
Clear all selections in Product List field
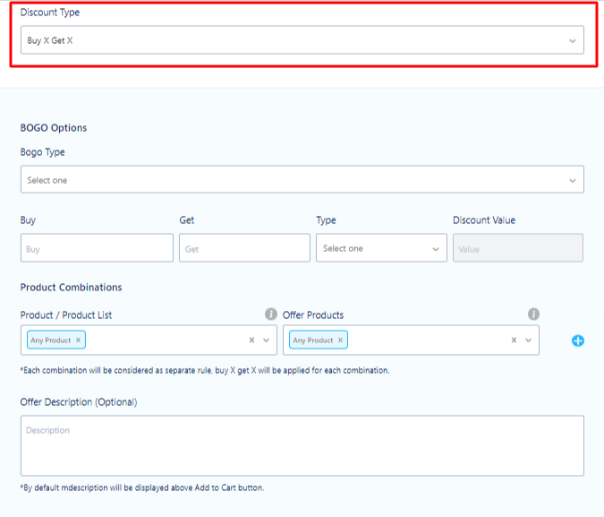pyautogui.click(x=251, y=340)
